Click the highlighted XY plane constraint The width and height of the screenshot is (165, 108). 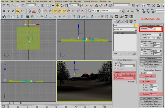(x=18, y=11)
